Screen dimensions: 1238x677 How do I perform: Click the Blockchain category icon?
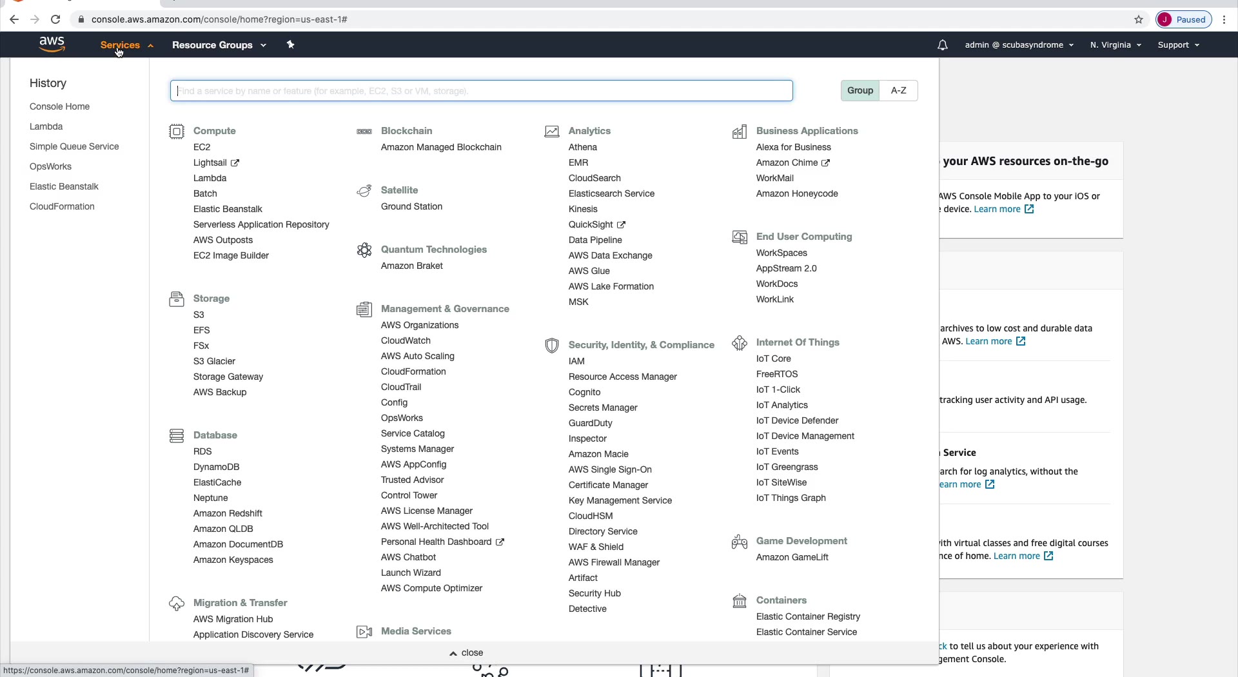[364, 132]
